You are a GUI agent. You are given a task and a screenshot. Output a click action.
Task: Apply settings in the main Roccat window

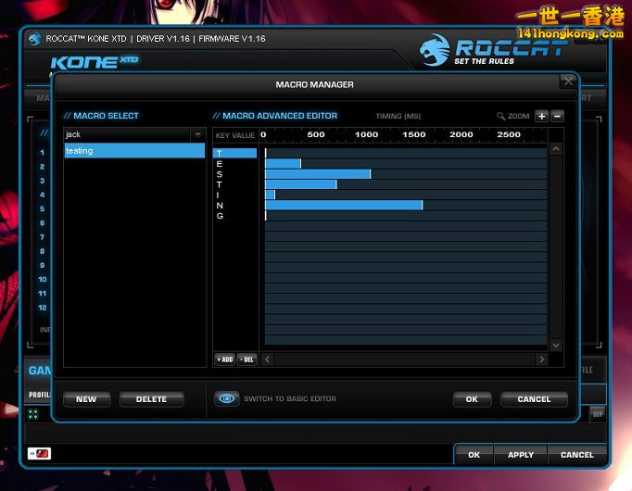click(x=521, y=455)
